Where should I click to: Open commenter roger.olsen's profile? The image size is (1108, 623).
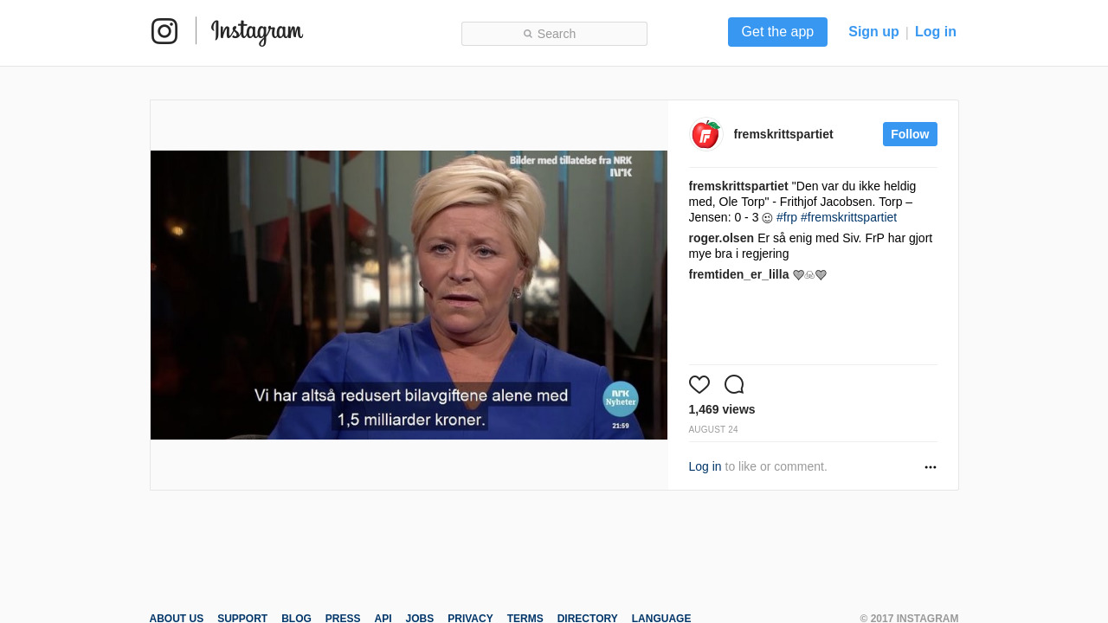(721, 238)
